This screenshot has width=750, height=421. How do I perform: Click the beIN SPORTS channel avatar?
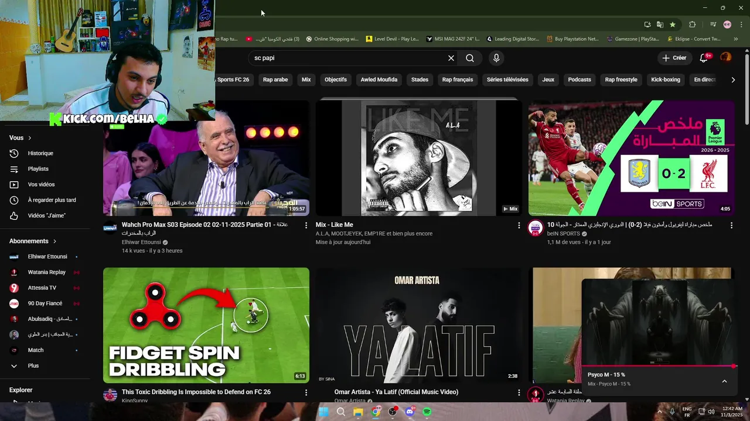tap(536, 228)
